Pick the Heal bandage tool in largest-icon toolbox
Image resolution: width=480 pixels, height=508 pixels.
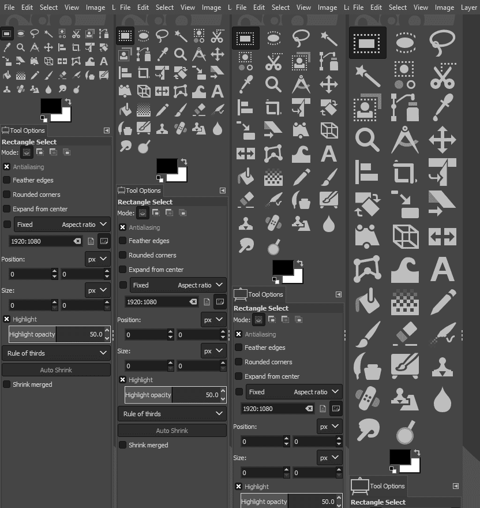click(x=367, y=398)
